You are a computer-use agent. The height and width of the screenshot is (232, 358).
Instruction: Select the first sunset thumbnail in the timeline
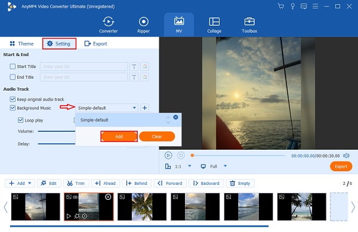pyautogui.click(x=36, y=207)
